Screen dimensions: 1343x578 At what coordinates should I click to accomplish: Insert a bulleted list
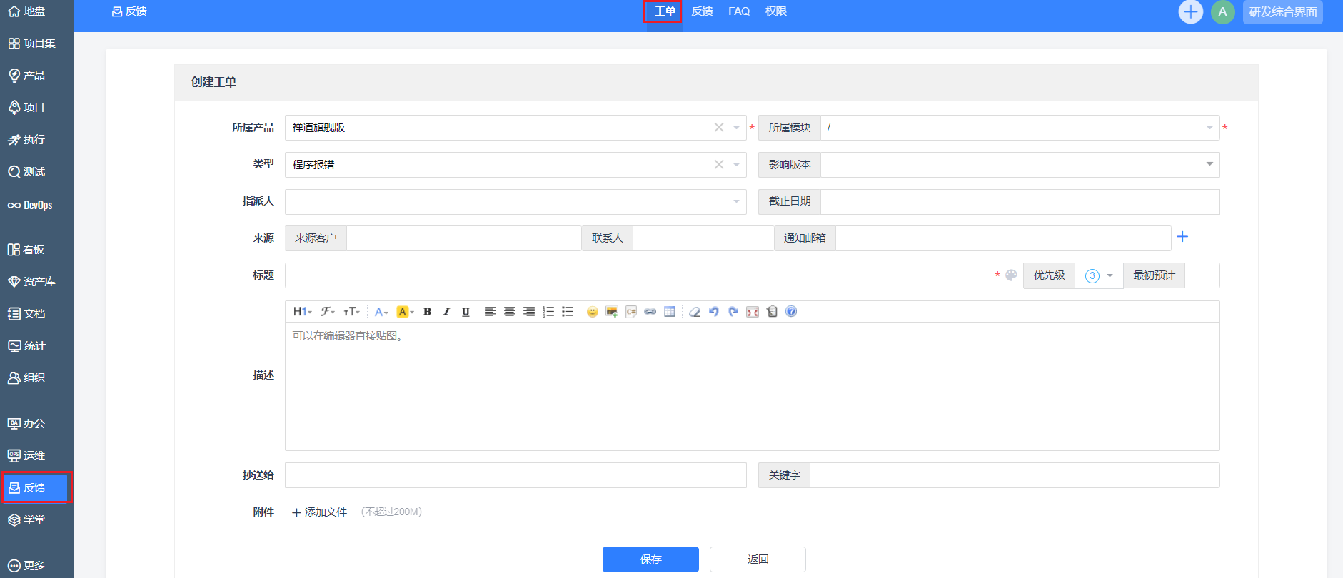point(568,312)
